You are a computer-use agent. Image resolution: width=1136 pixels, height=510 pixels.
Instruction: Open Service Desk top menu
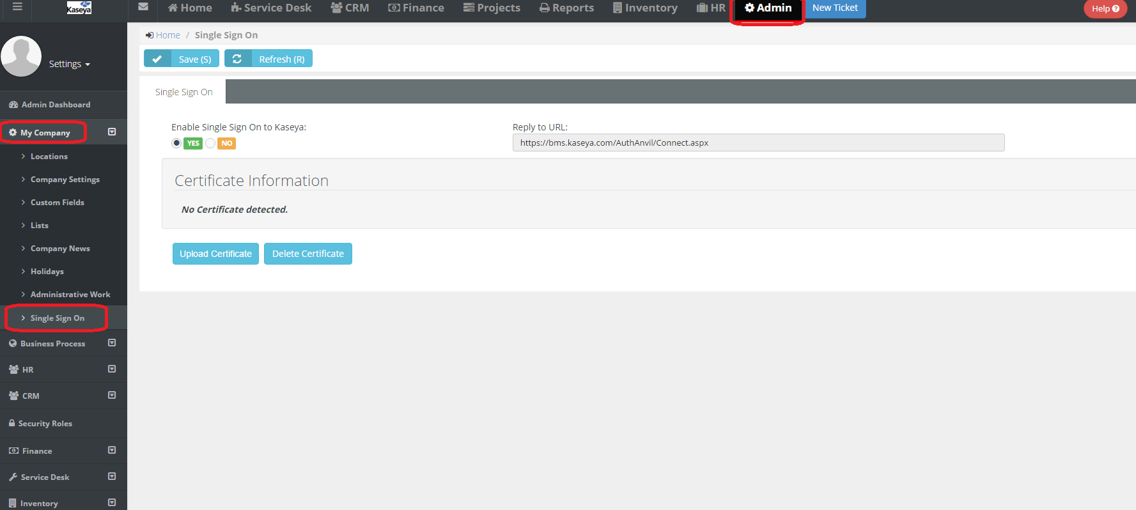271,8
